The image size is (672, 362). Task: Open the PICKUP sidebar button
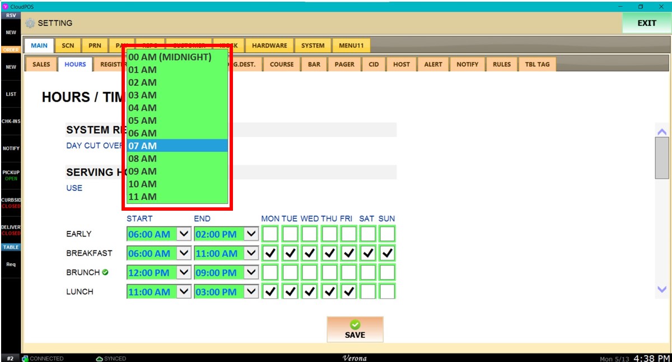click(11, 175)
